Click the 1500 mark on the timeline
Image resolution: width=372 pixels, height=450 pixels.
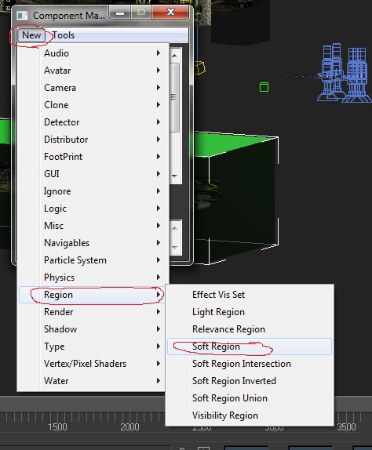(x=57, y=427)
